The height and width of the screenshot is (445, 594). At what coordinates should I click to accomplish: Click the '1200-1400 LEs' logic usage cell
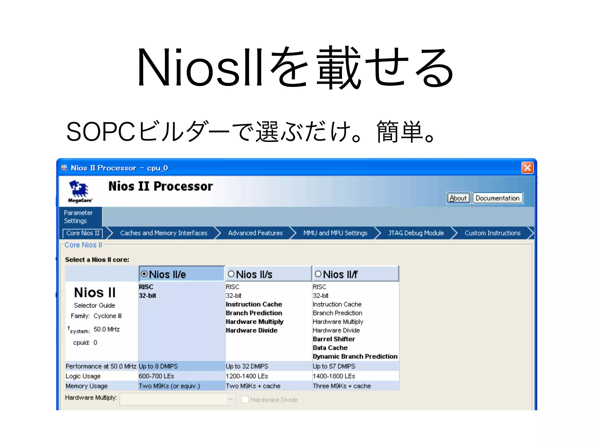coord(269,376)
